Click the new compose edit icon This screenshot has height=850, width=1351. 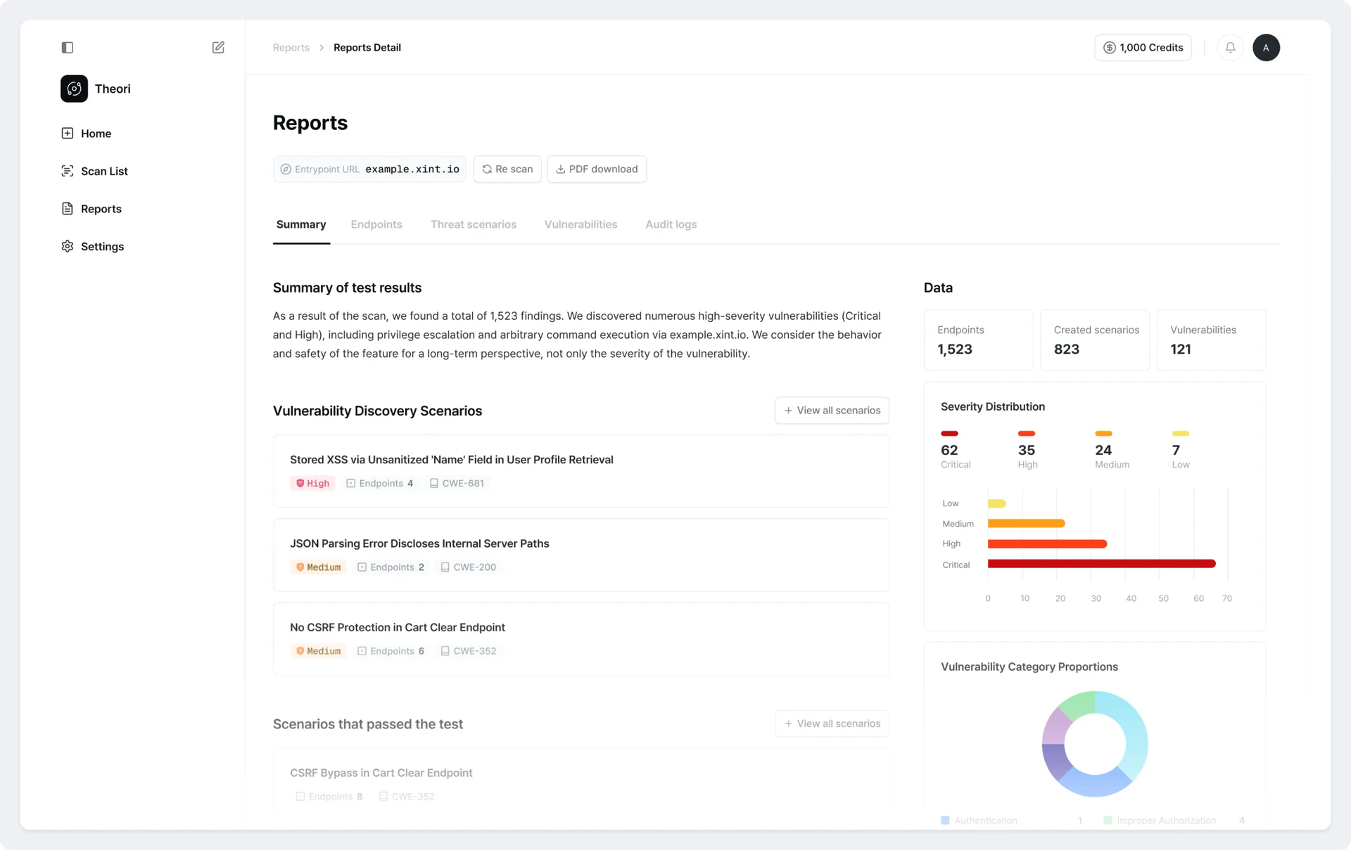[218, 48]
